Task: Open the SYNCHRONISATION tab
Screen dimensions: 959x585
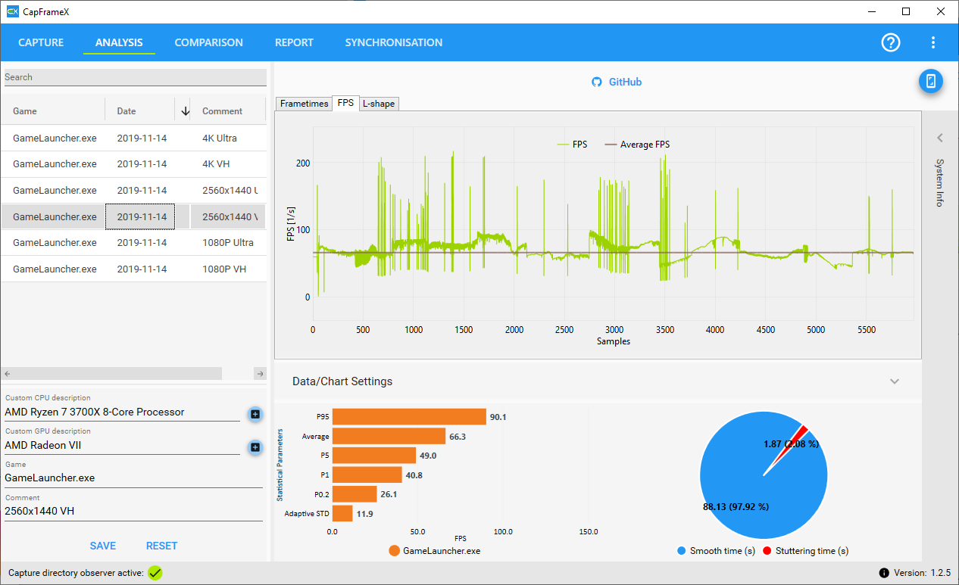Action: pos(394,42)
